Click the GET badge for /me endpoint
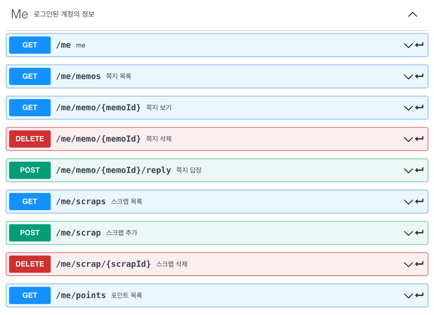 30,45
